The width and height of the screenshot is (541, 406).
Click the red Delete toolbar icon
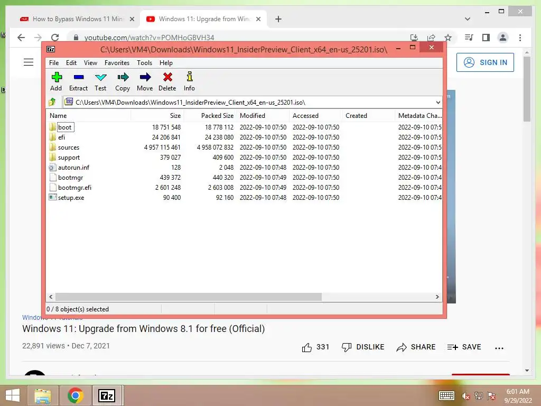167,77
